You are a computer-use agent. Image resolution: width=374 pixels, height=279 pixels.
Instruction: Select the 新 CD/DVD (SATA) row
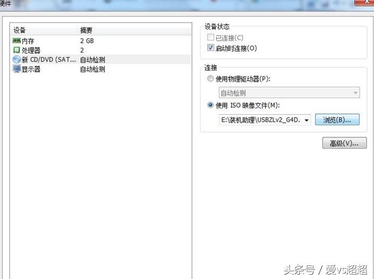coord(101,60)
